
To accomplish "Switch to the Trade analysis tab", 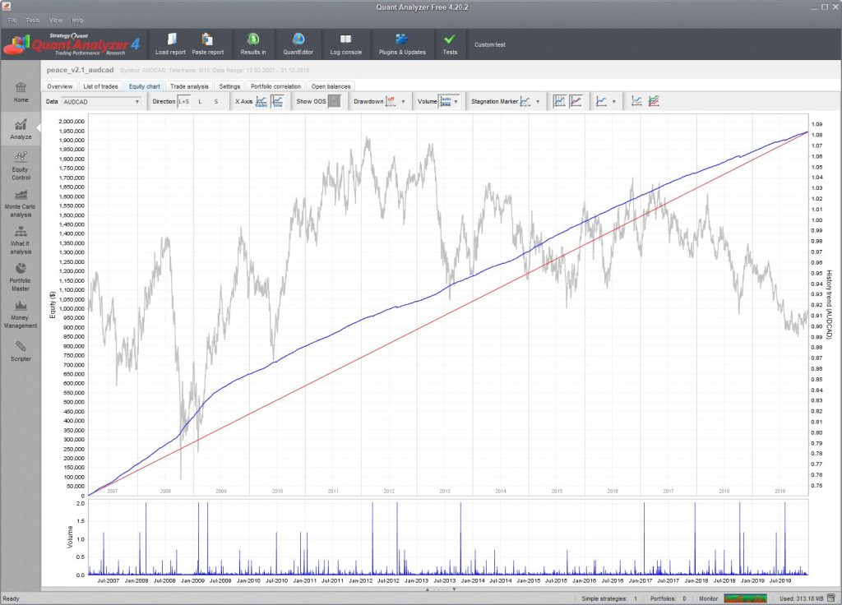I will (189, 86).
